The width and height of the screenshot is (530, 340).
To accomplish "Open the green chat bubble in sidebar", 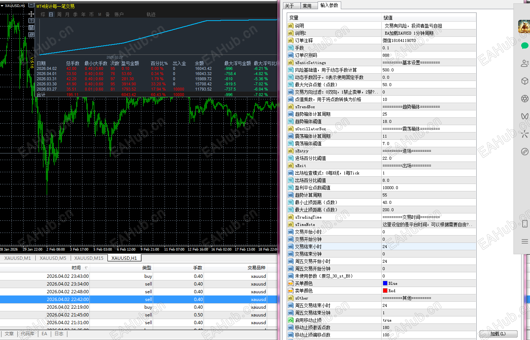I will (525, 46).
